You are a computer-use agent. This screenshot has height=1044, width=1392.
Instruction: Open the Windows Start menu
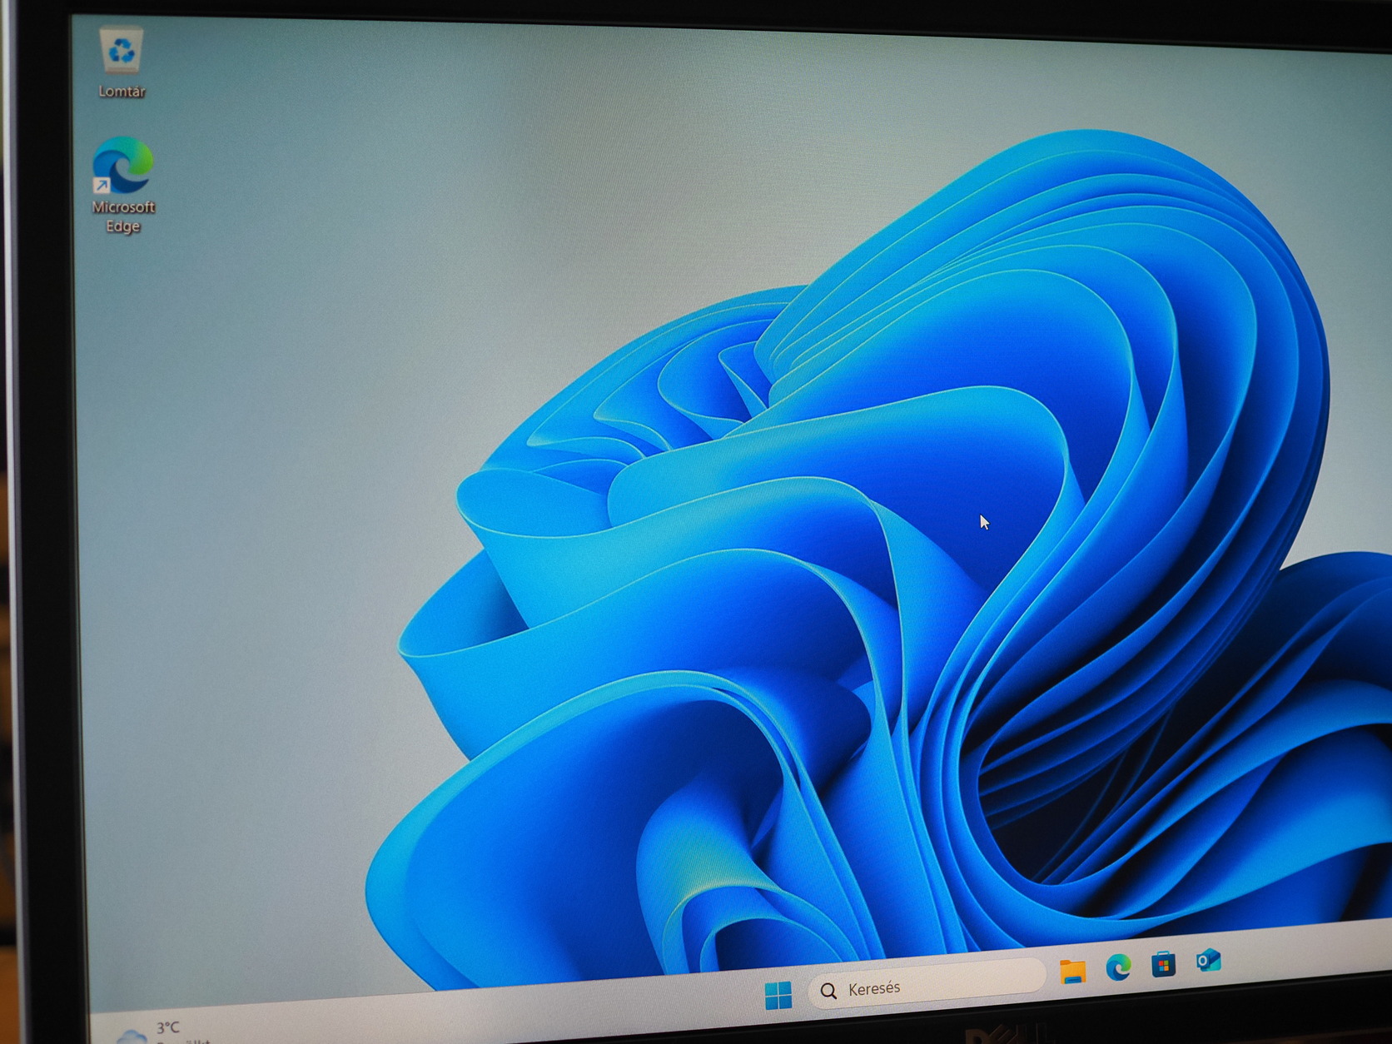click(x=778, y=995)
